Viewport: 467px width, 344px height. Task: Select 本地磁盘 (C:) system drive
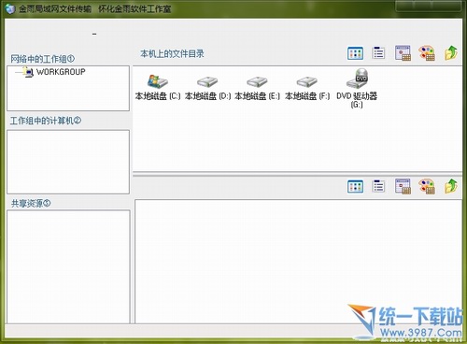tap(158, 88)
